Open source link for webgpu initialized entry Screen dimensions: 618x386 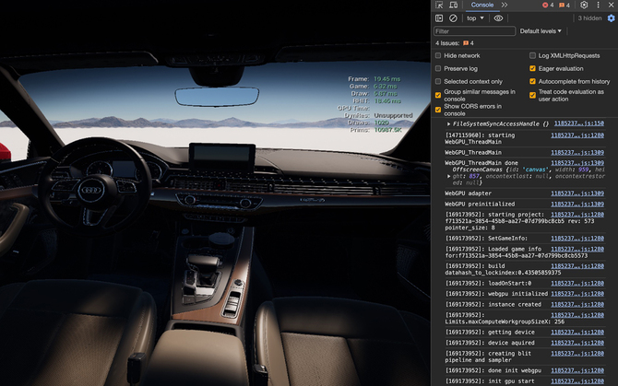(577, 294)
